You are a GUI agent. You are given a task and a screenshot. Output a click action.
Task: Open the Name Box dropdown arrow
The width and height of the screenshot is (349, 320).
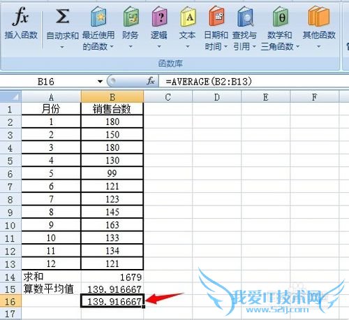(100, 82)
